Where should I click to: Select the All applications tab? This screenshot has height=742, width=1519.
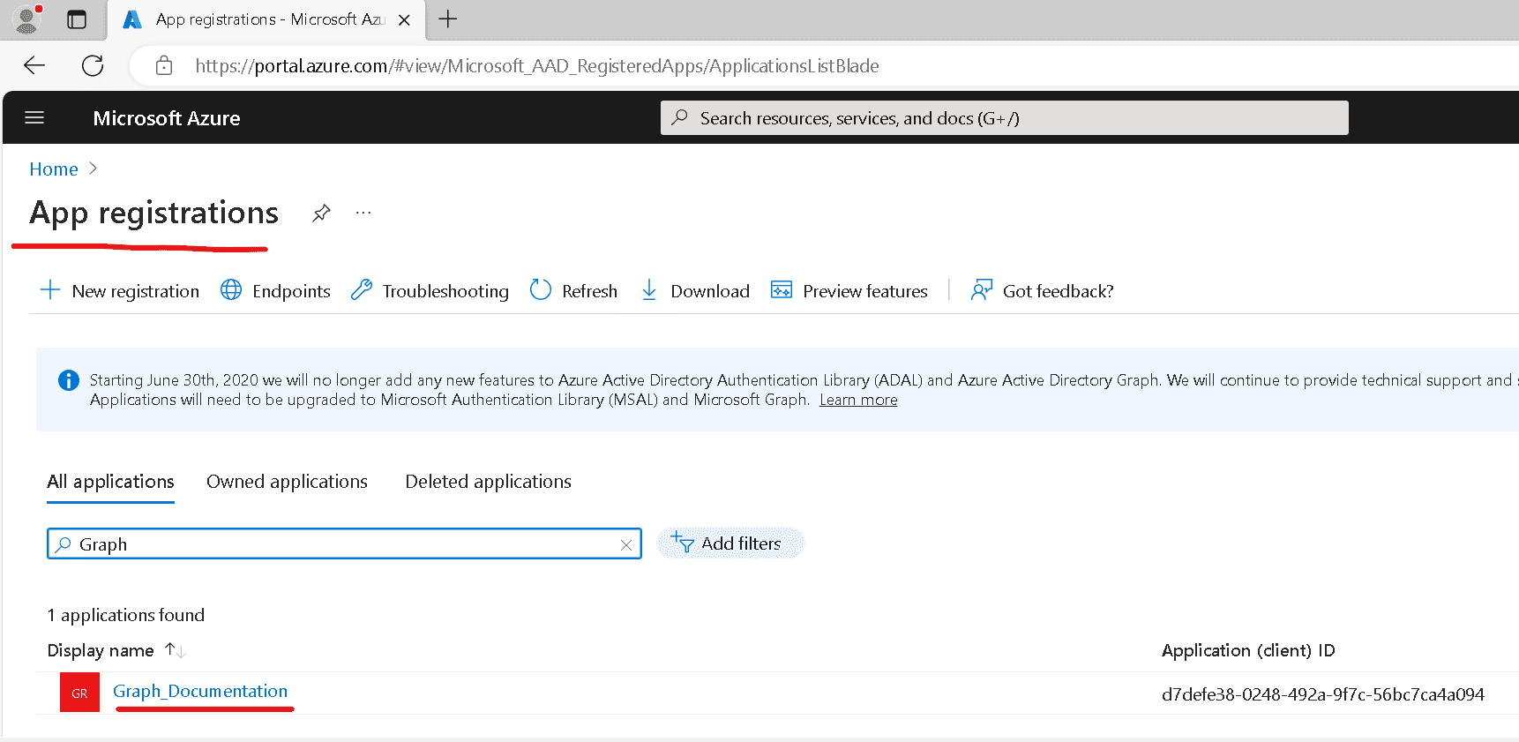pyautogui.click(x=110, y=482)
